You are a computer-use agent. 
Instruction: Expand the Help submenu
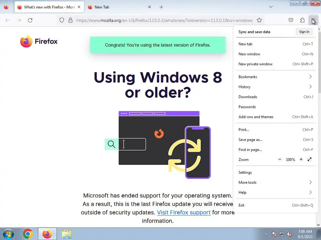click(276, 192)
